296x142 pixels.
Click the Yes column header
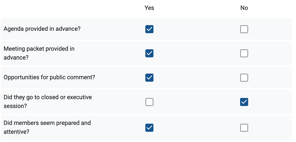149,8
